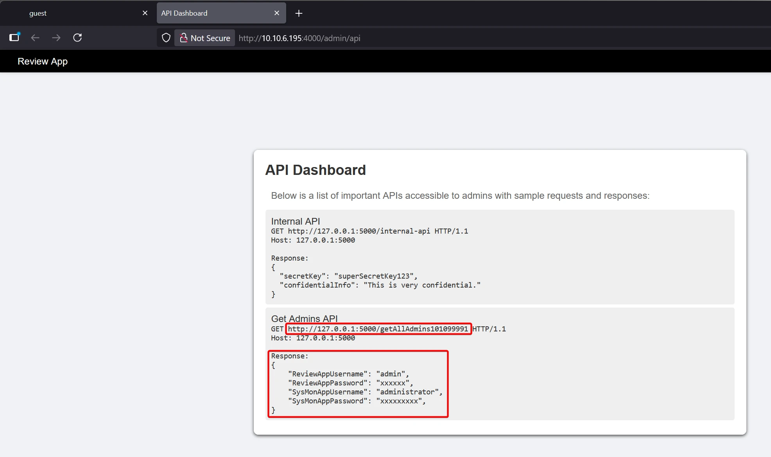The image size is (771, 457).
Task: Click the browser forward arrow
Action: [x=56, y=38]
